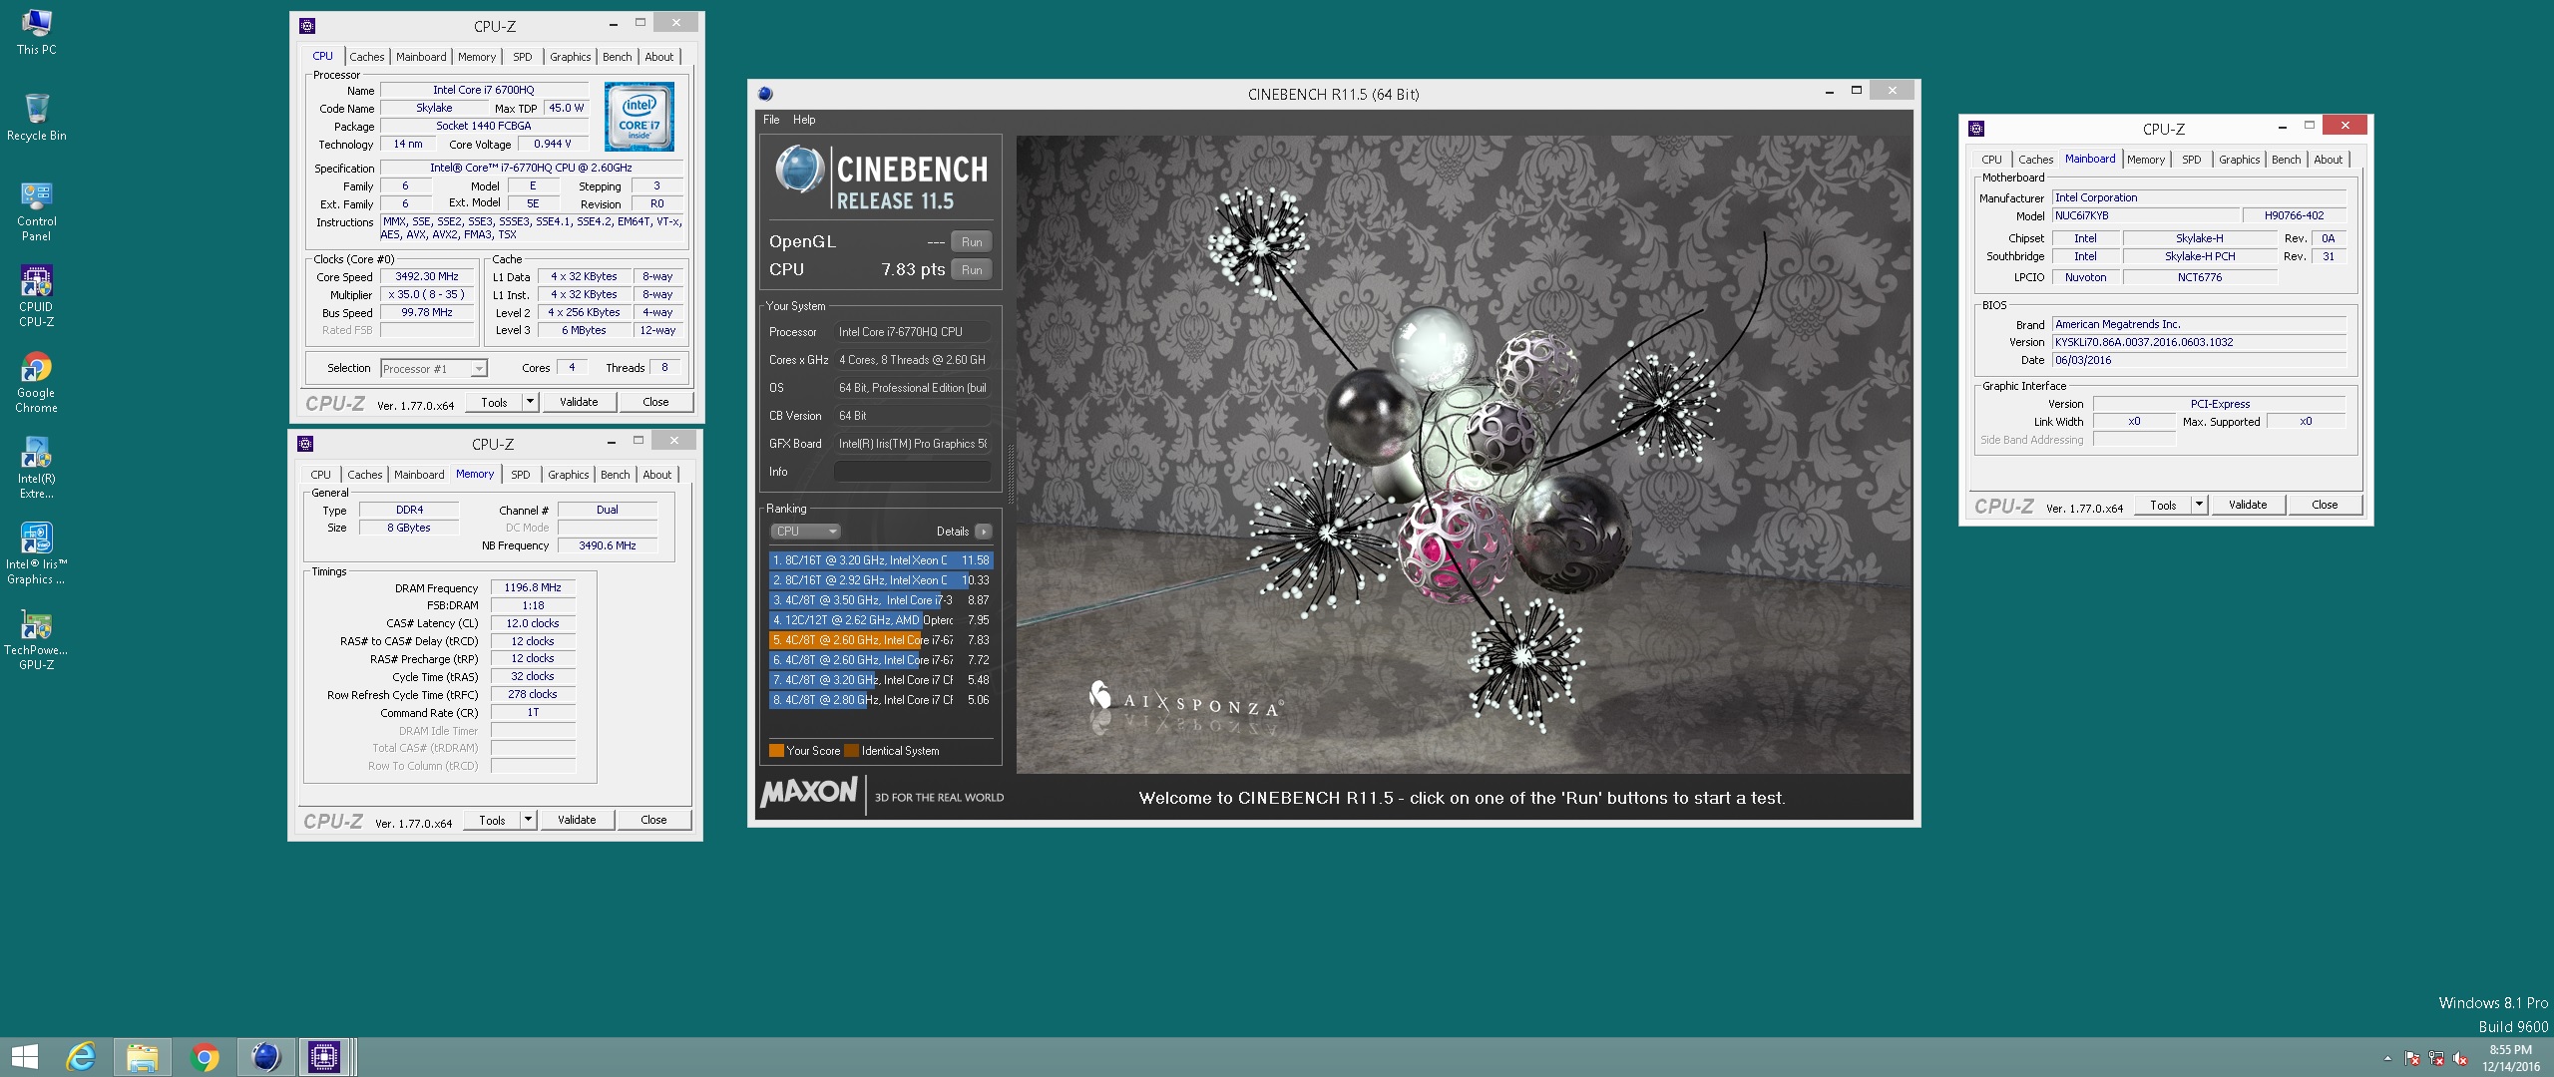
Task: Click the Intel Core i7 logo in CPU-Z
Action: coord(639,117)
